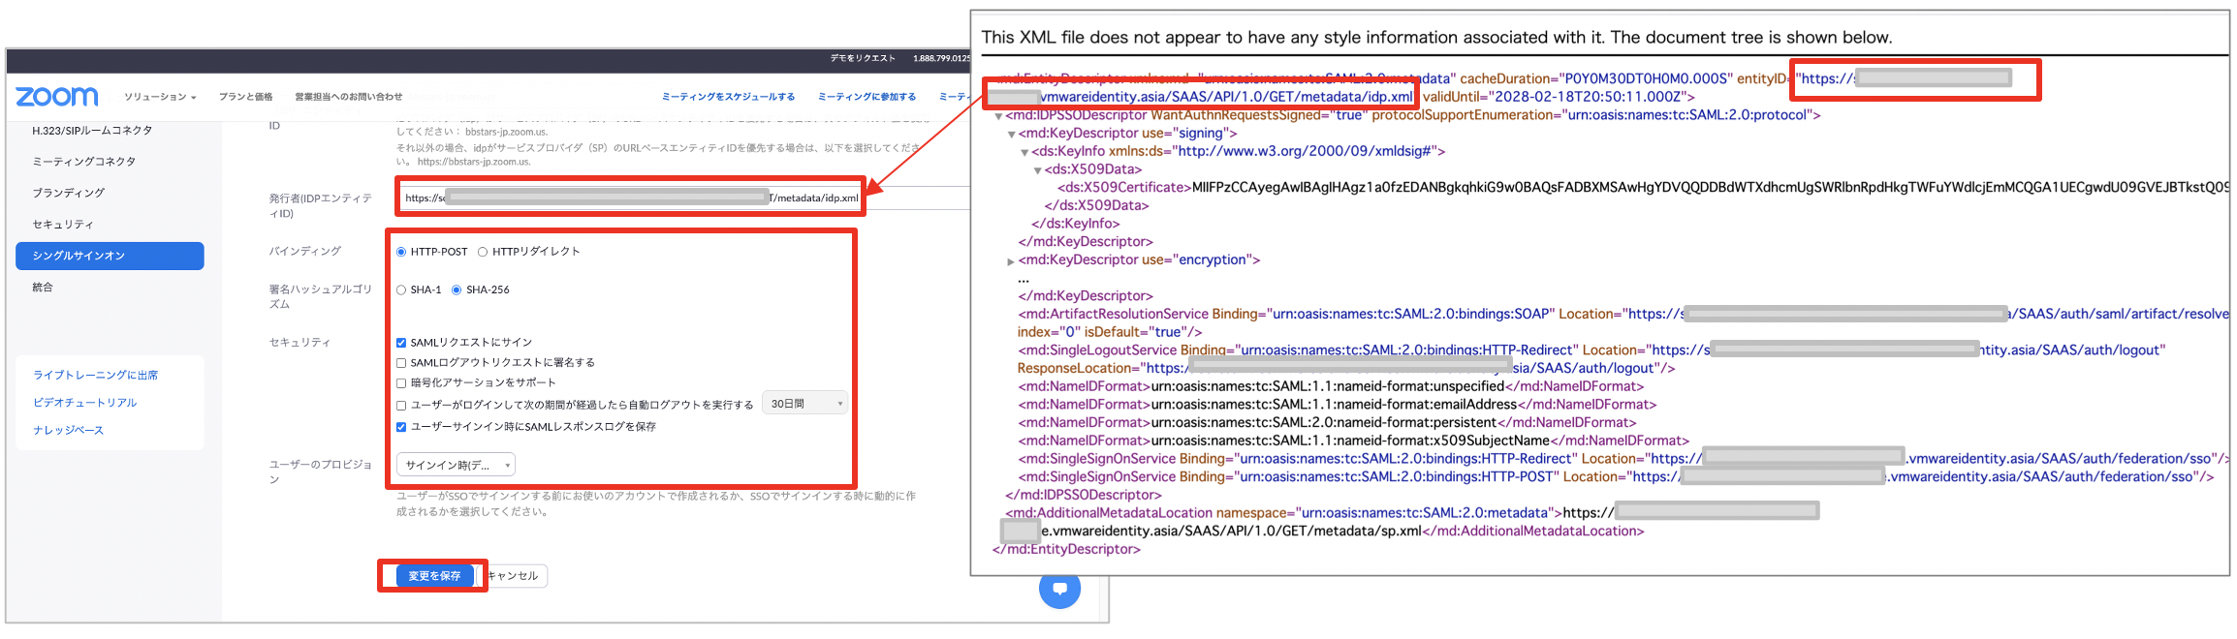Open the ビデオチュートリアル link
2237x639 pixels.
(x=85, y=403)
